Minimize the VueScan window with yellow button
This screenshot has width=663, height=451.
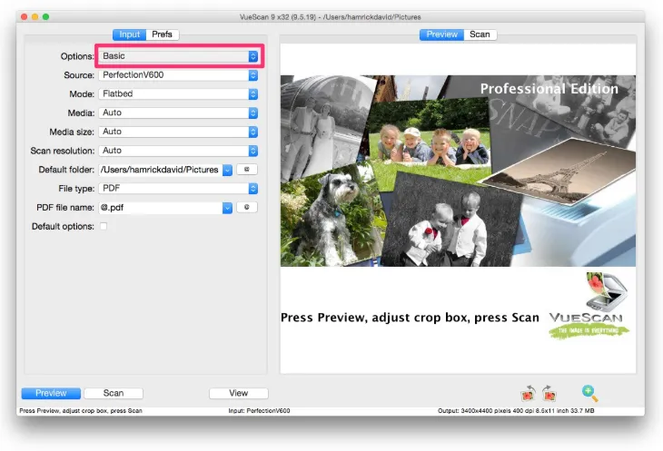point(35,17)
